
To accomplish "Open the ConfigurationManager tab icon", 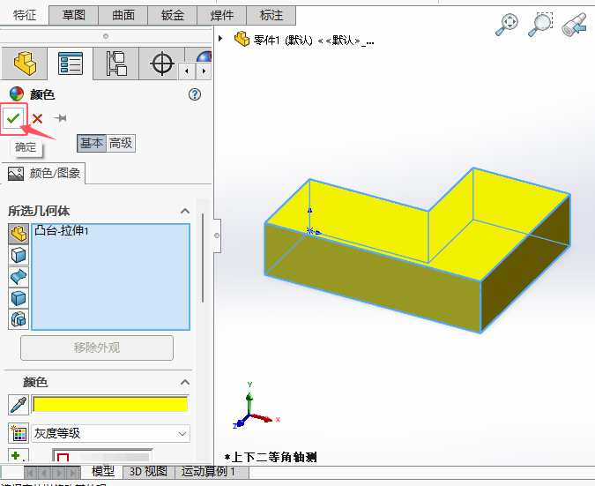I will tap(115, 64).
